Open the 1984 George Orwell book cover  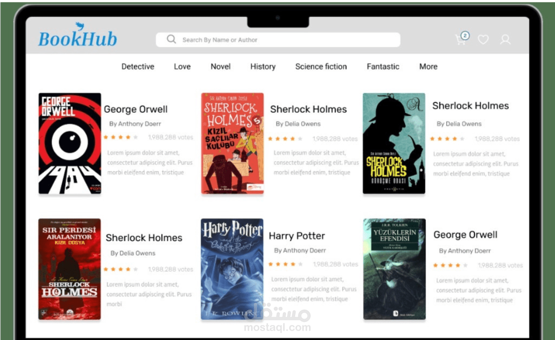(x=70, y=144)
